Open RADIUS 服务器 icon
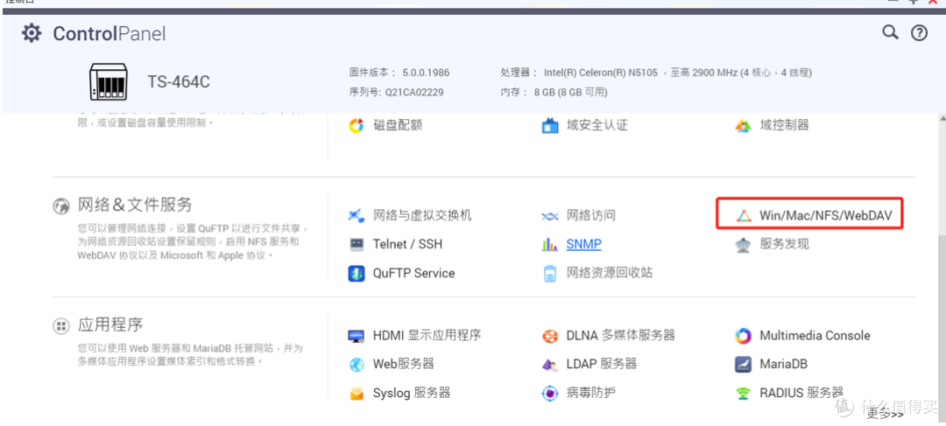Image resolution: width=946 pixels, height=426 pixels. click(x=743, y=394)
